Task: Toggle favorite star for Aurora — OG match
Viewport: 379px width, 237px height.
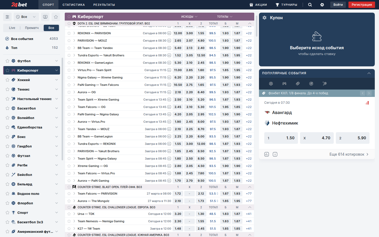Action: pos(69,92)
